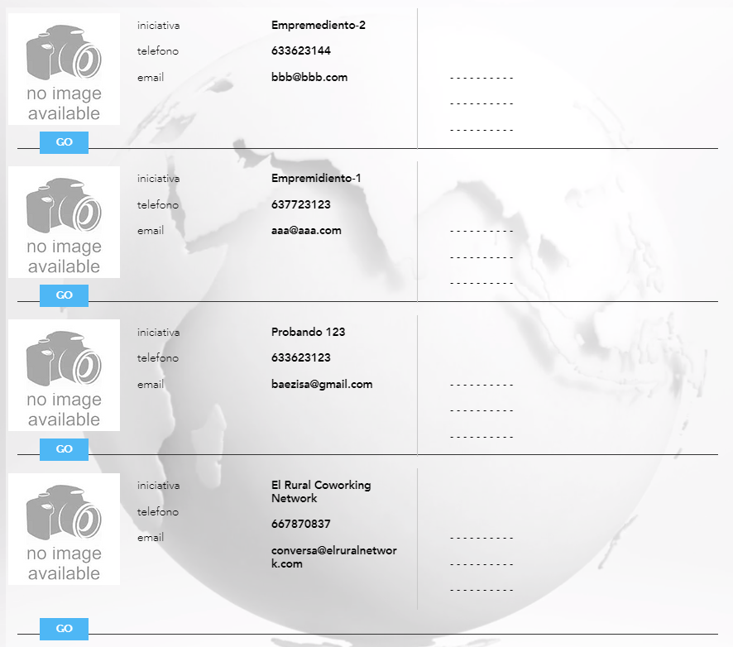
Task: Click the email label beside conversa@elruralnetwork.com
Action: click(151, 538)
